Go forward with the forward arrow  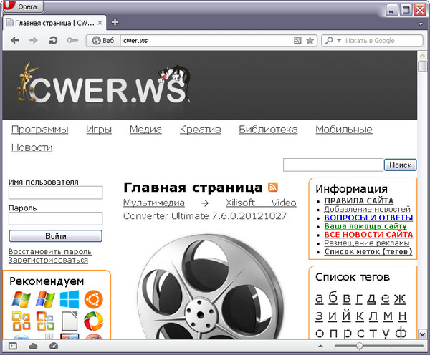pos(34,41)
